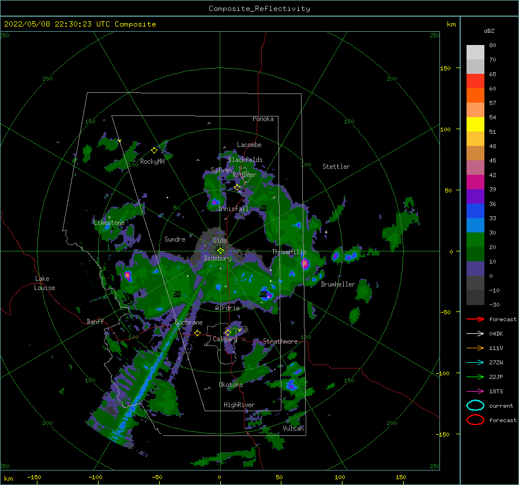Screen dimensions: 519x485
Task: Click the magenta 18TS arrow icon
Action: [475, 392]
